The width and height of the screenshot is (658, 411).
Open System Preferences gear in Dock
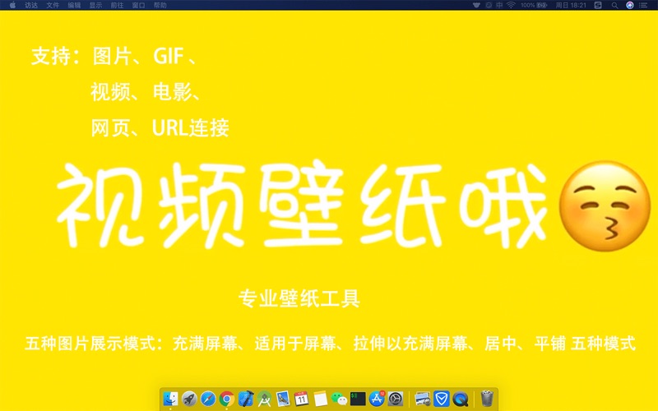[396, 399]
